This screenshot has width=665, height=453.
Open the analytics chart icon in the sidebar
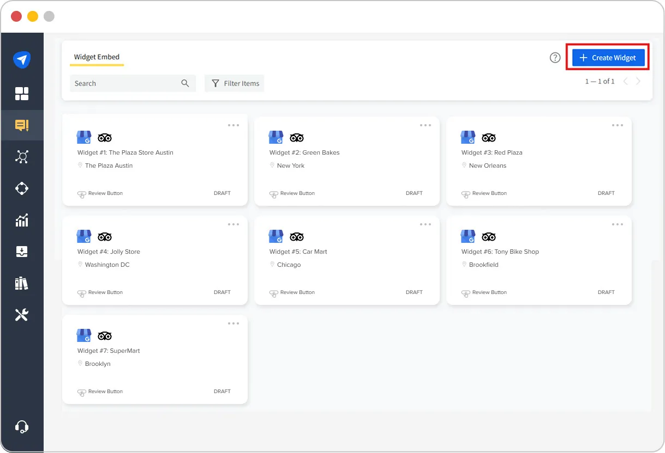coord(22,220)
